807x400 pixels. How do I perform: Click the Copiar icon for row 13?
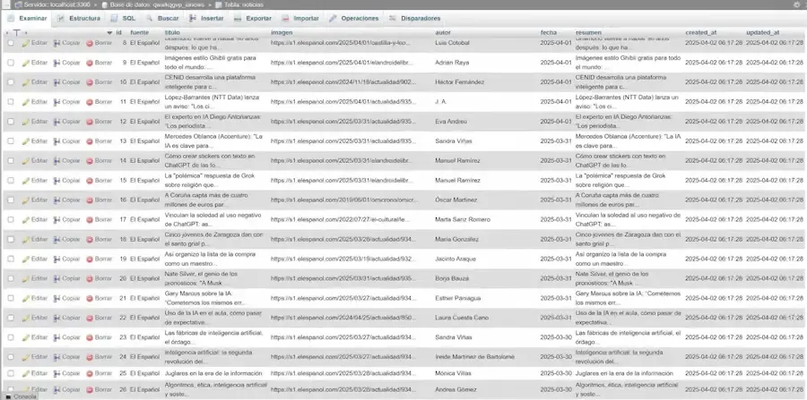point(57,141)
